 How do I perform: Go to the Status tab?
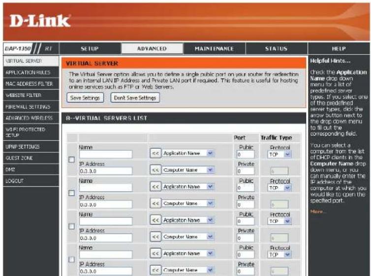tap(277, 49)
